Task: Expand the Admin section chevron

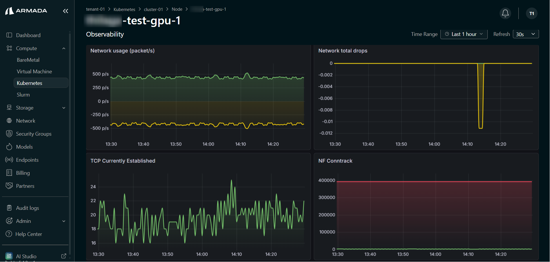Action: [x=64, y=221]
